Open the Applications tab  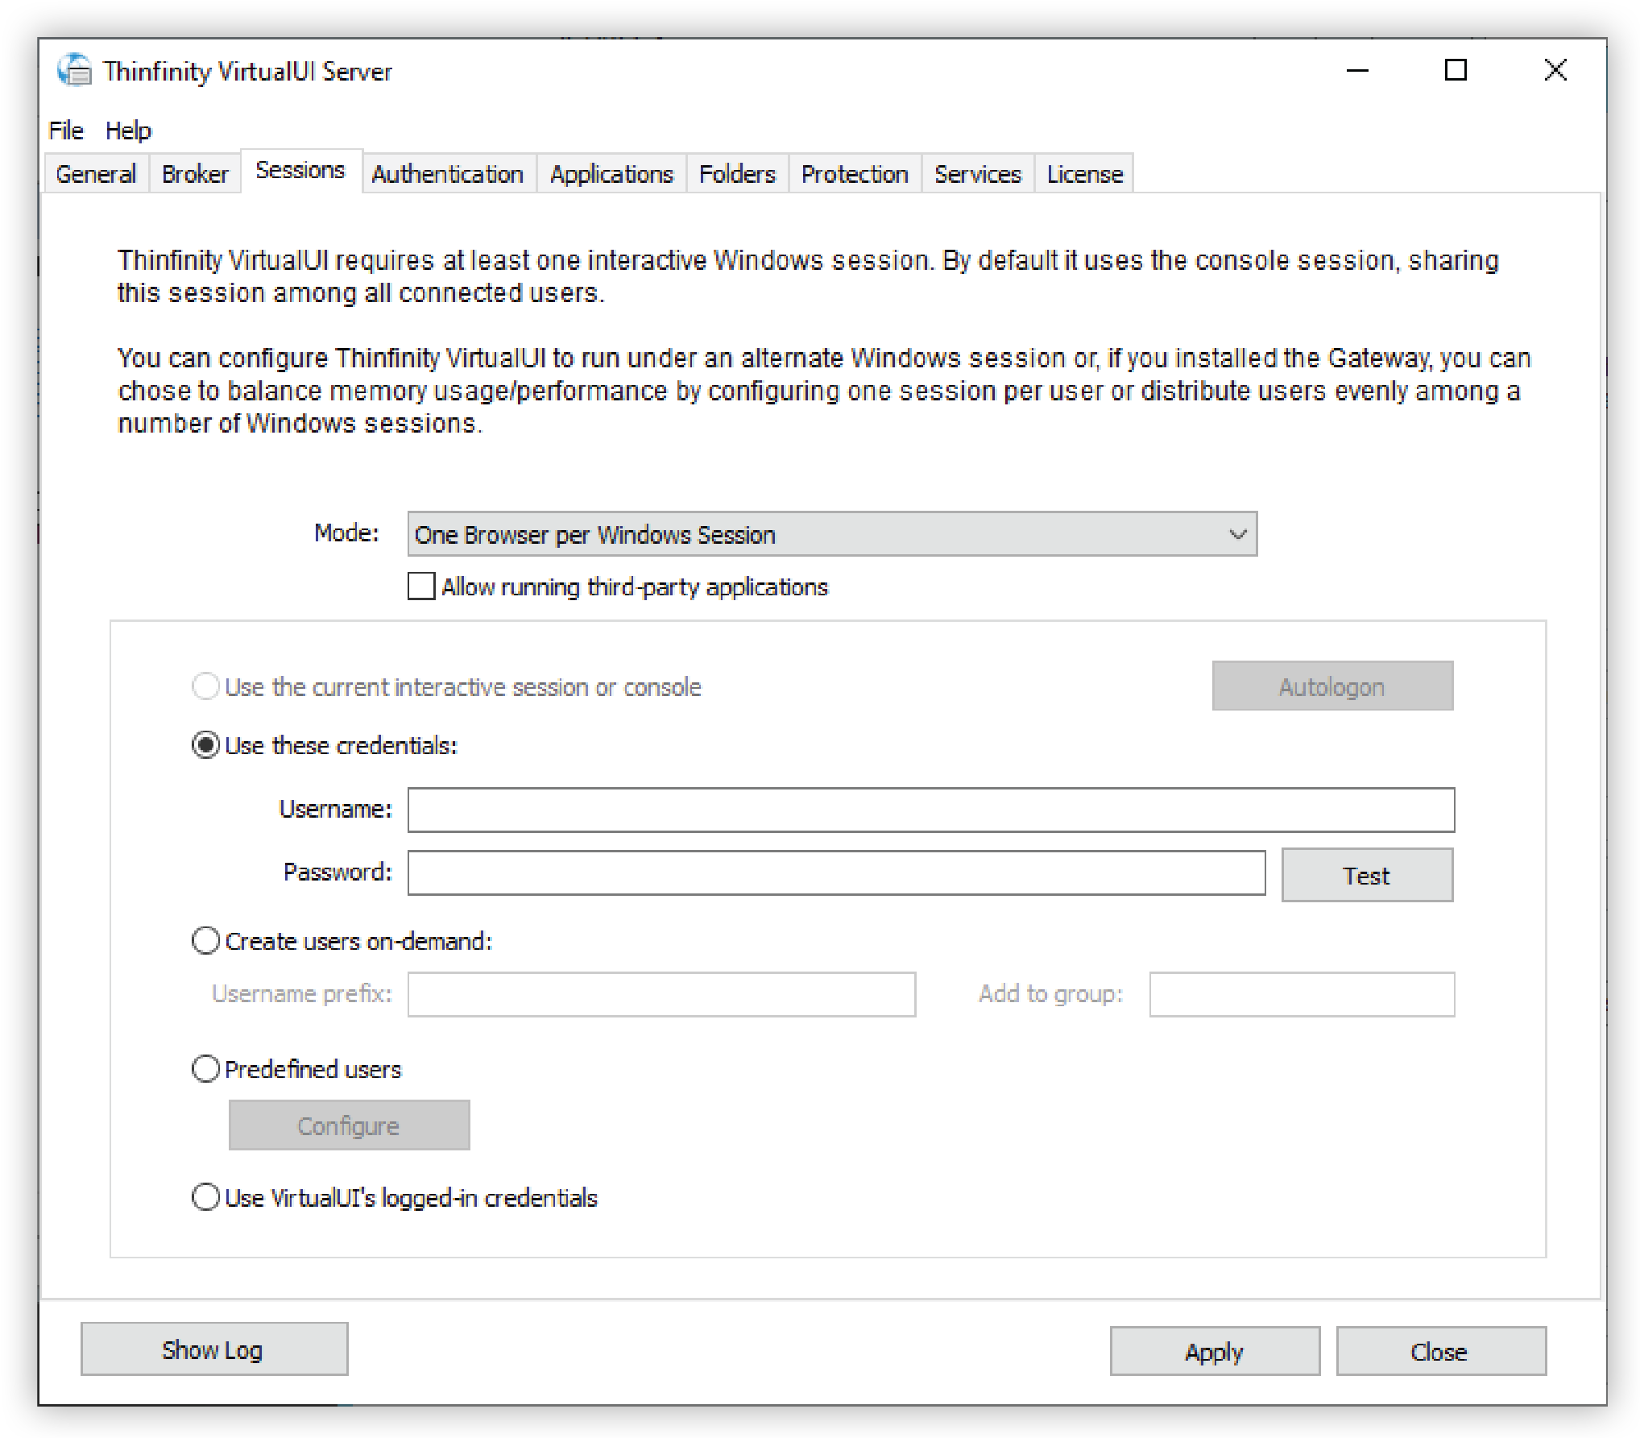point(611,174)
